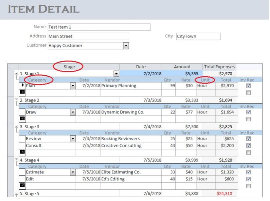Click the Consult category cell

pos(51,146)
